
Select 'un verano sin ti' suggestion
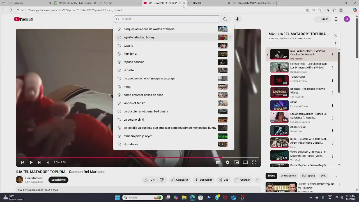click(x=173, y=120)
